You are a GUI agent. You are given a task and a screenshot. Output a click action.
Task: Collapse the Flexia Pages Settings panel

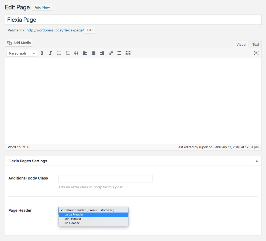coord(257,161)
